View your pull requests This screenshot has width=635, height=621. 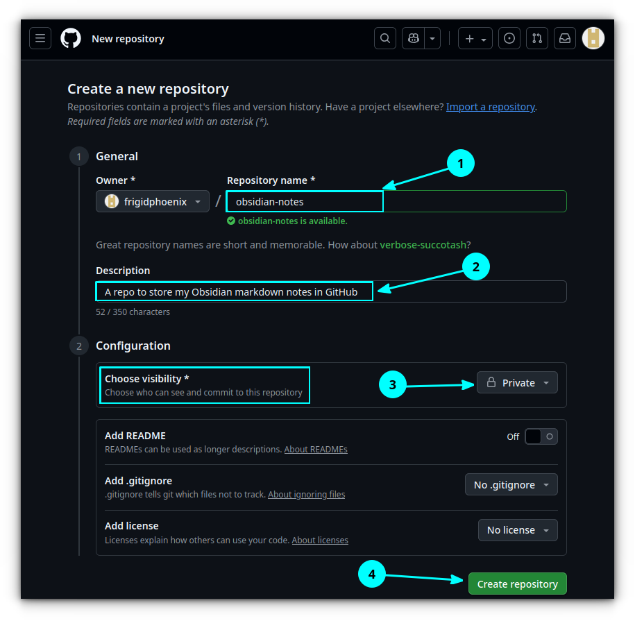coord(536,38)
